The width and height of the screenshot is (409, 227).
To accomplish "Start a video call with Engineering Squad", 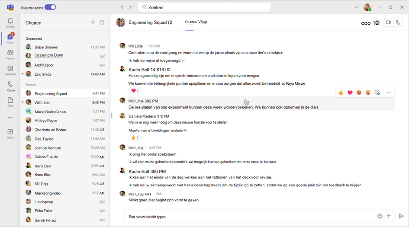I will pos(388,22).
